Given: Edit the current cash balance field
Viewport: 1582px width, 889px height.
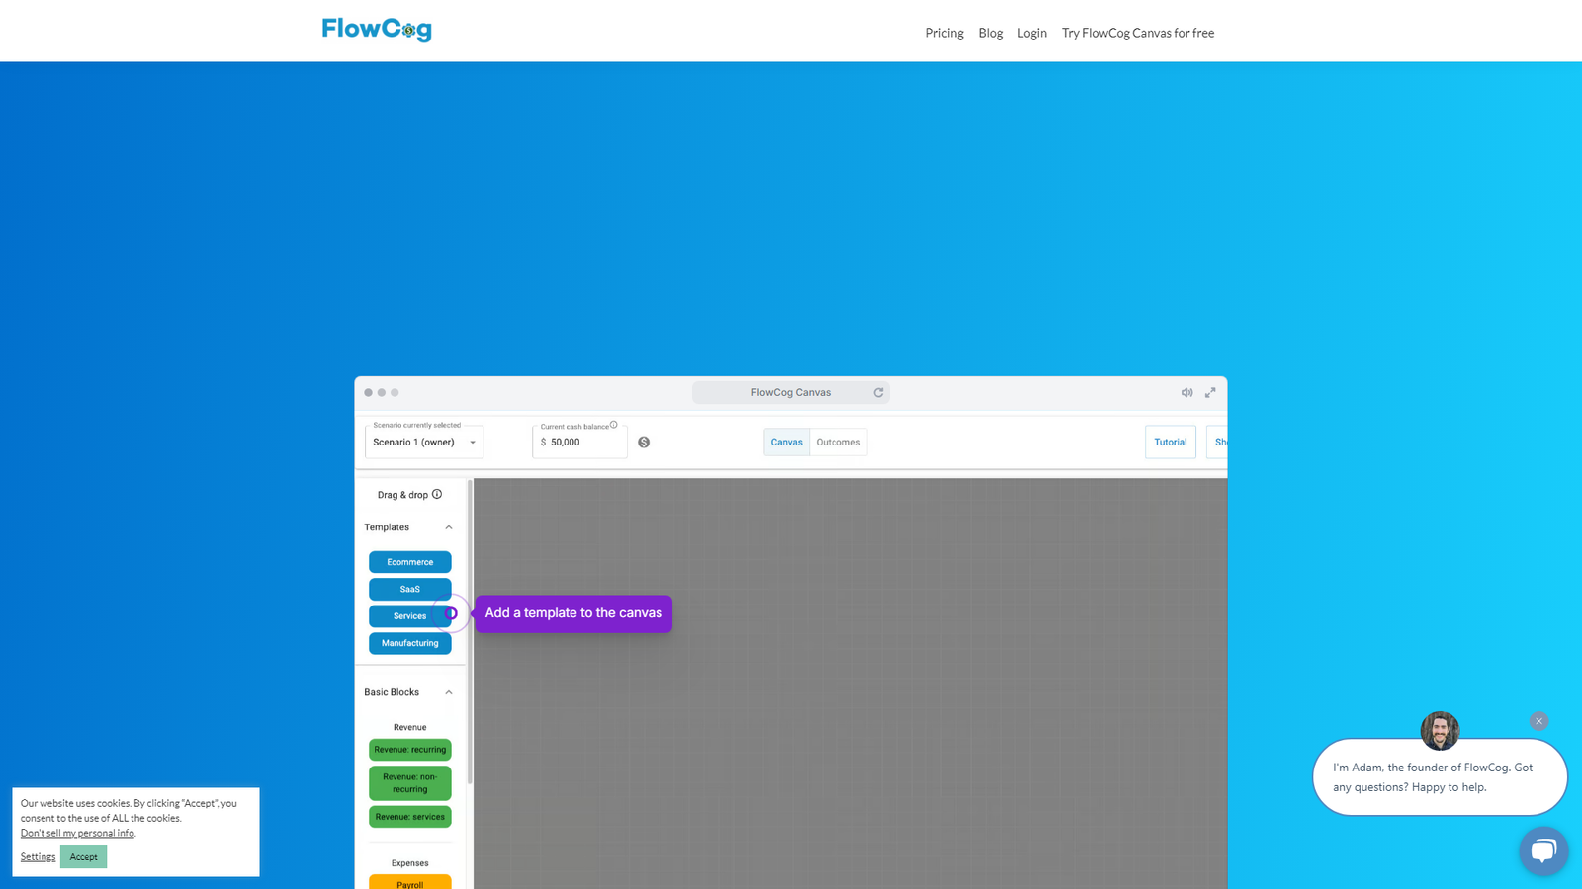Looking at the screenshot, I should 579,443.
